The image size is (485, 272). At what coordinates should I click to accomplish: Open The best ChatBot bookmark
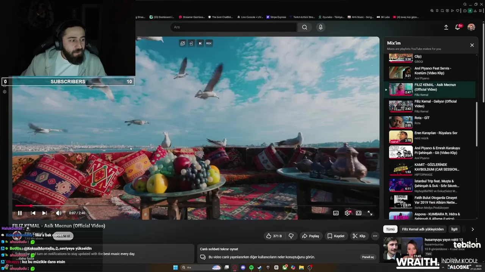(x=220, y=17)
